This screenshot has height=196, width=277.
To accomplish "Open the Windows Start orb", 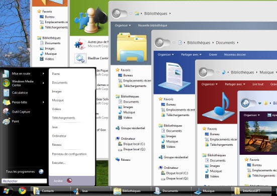I will [6, 191].
